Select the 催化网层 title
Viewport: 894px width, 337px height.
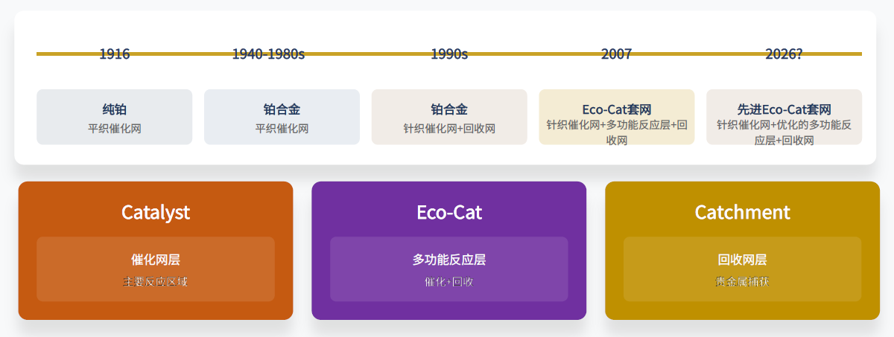(156, 260)
